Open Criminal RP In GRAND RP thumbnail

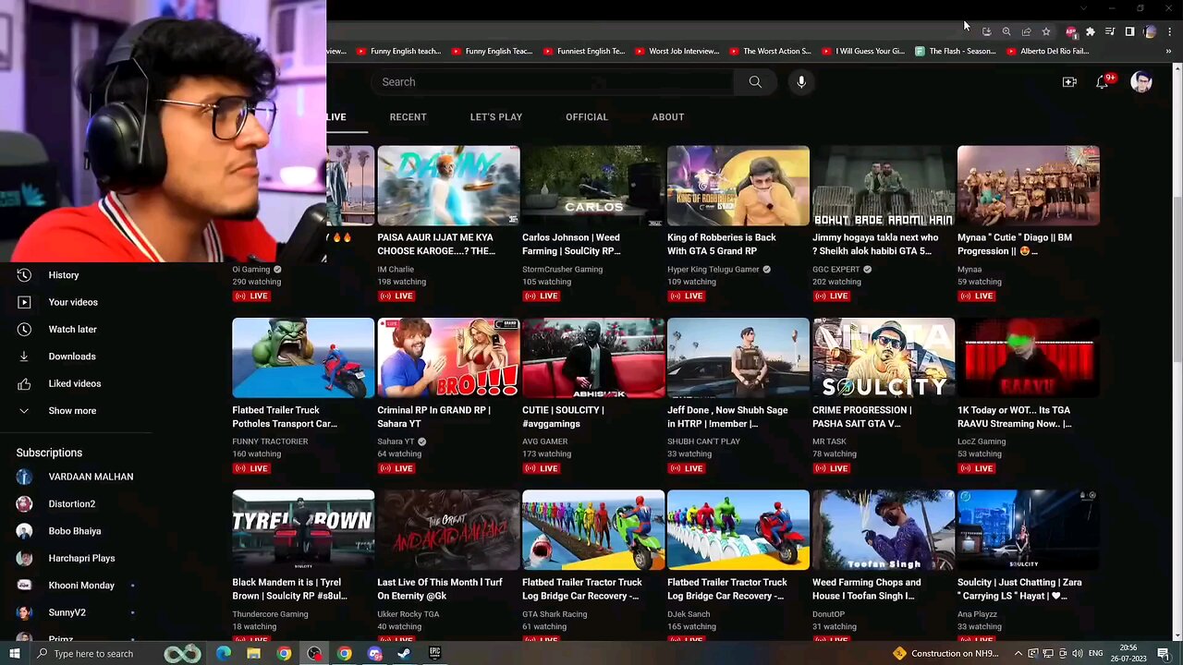click(448, 358)
